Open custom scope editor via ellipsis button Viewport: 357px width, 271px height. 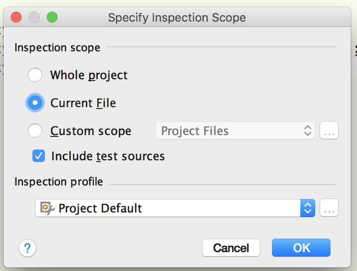[329, 131]
